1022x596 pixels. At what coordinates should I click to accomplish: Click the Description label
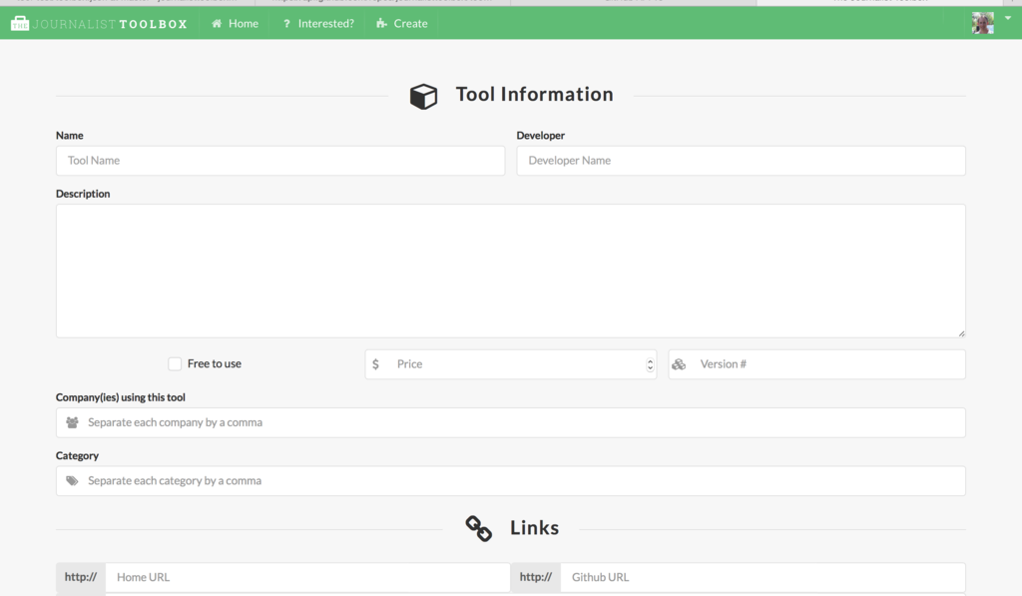[83, 194]
